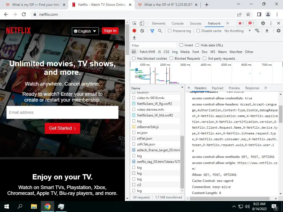
Task: Check Has blocked cookies checkbox
Action: 134,58
